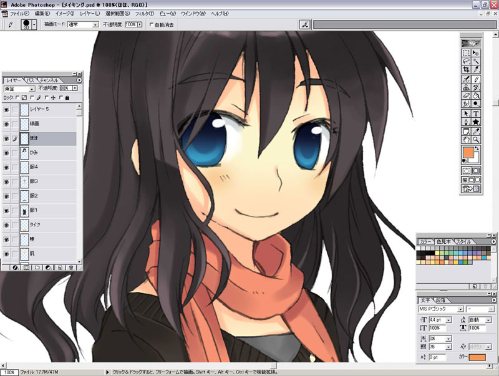Select the Lasso tool
This screenshot has height=376, width=499.
(466, 61)
